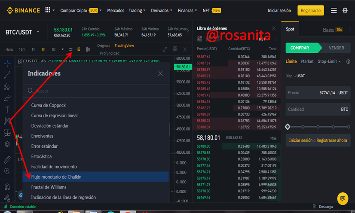The image size is (355, 213).
Task: Toggle lock drawing tools icon
Action: 7,198
